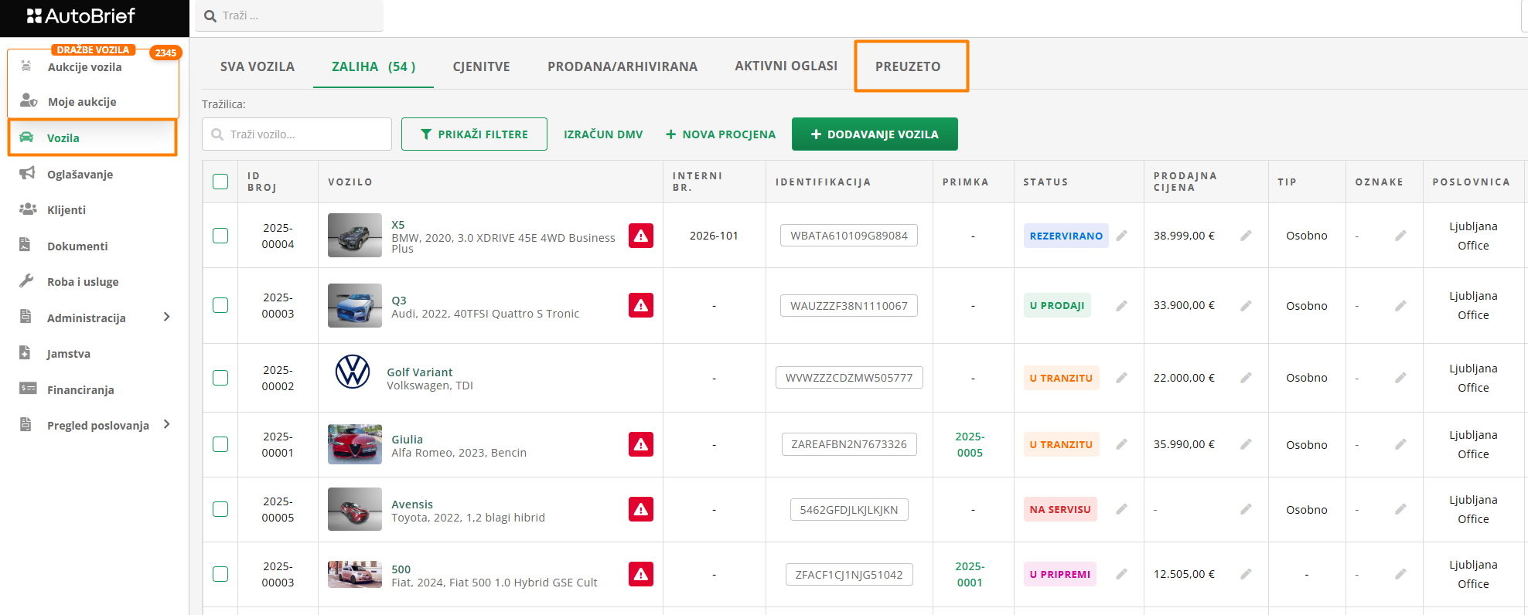Open Klijenti via the people icon
This screenshot has width=1528, height=615.
pos(27,209)
